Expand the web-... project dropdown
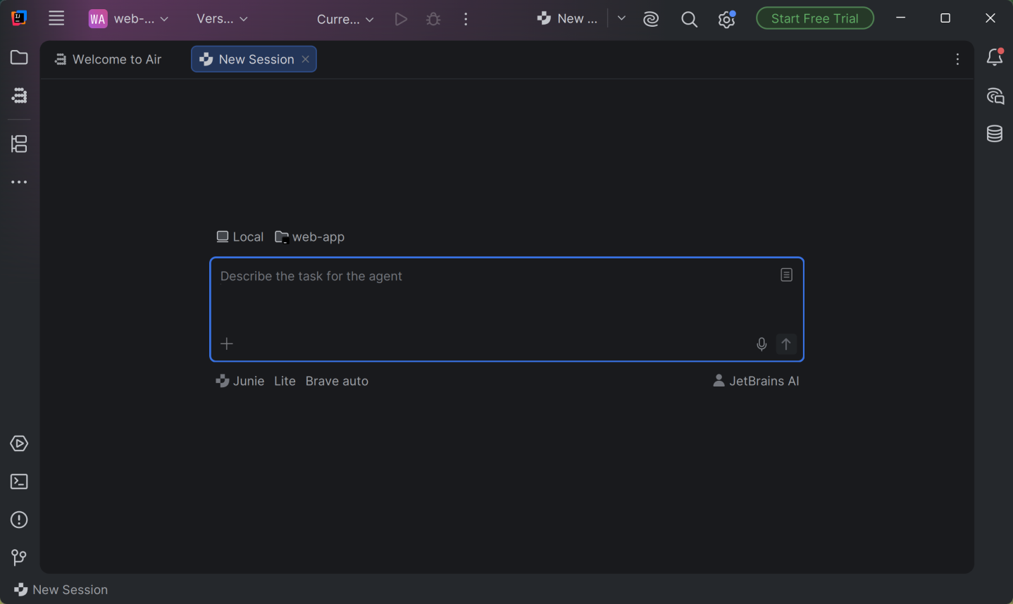 128,19
